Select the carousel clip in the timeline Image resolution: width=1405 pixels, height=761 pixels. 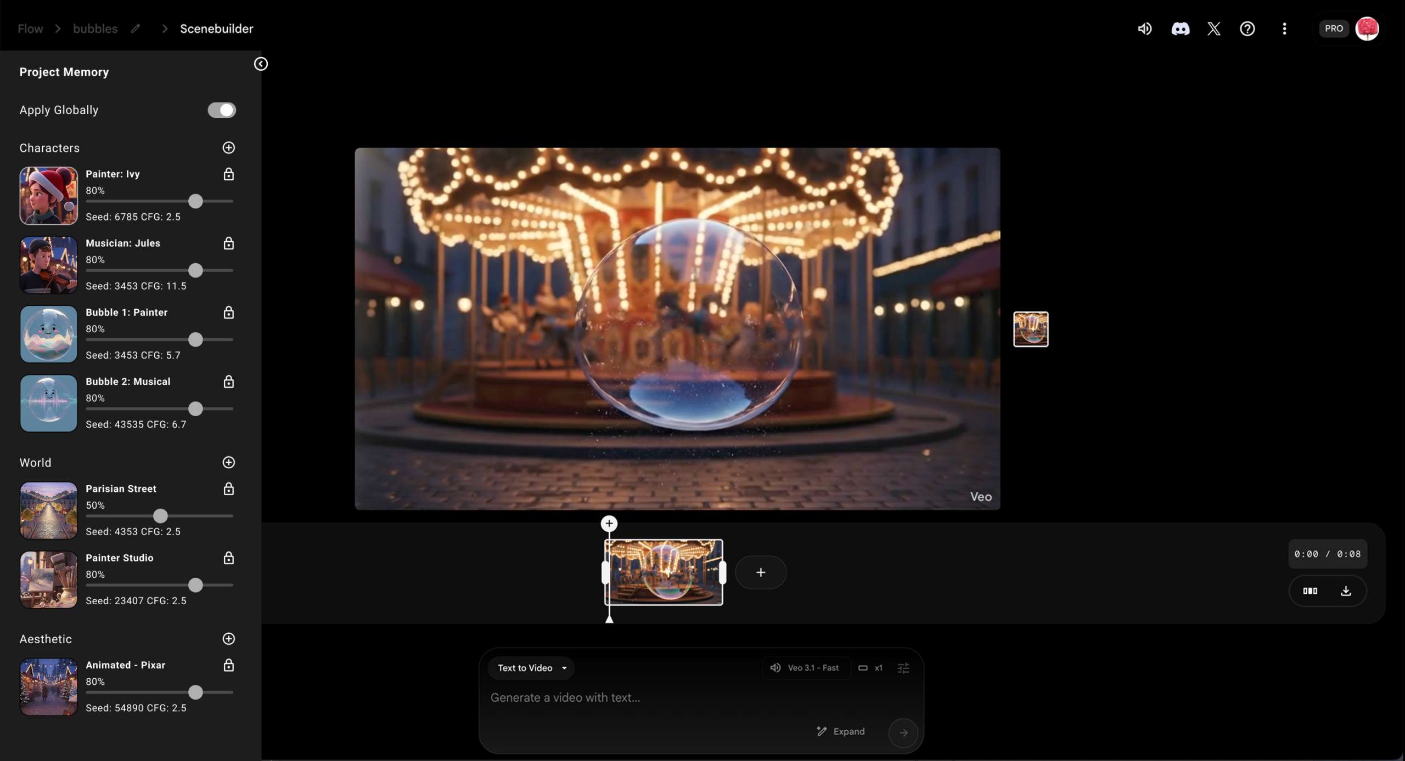663,572
